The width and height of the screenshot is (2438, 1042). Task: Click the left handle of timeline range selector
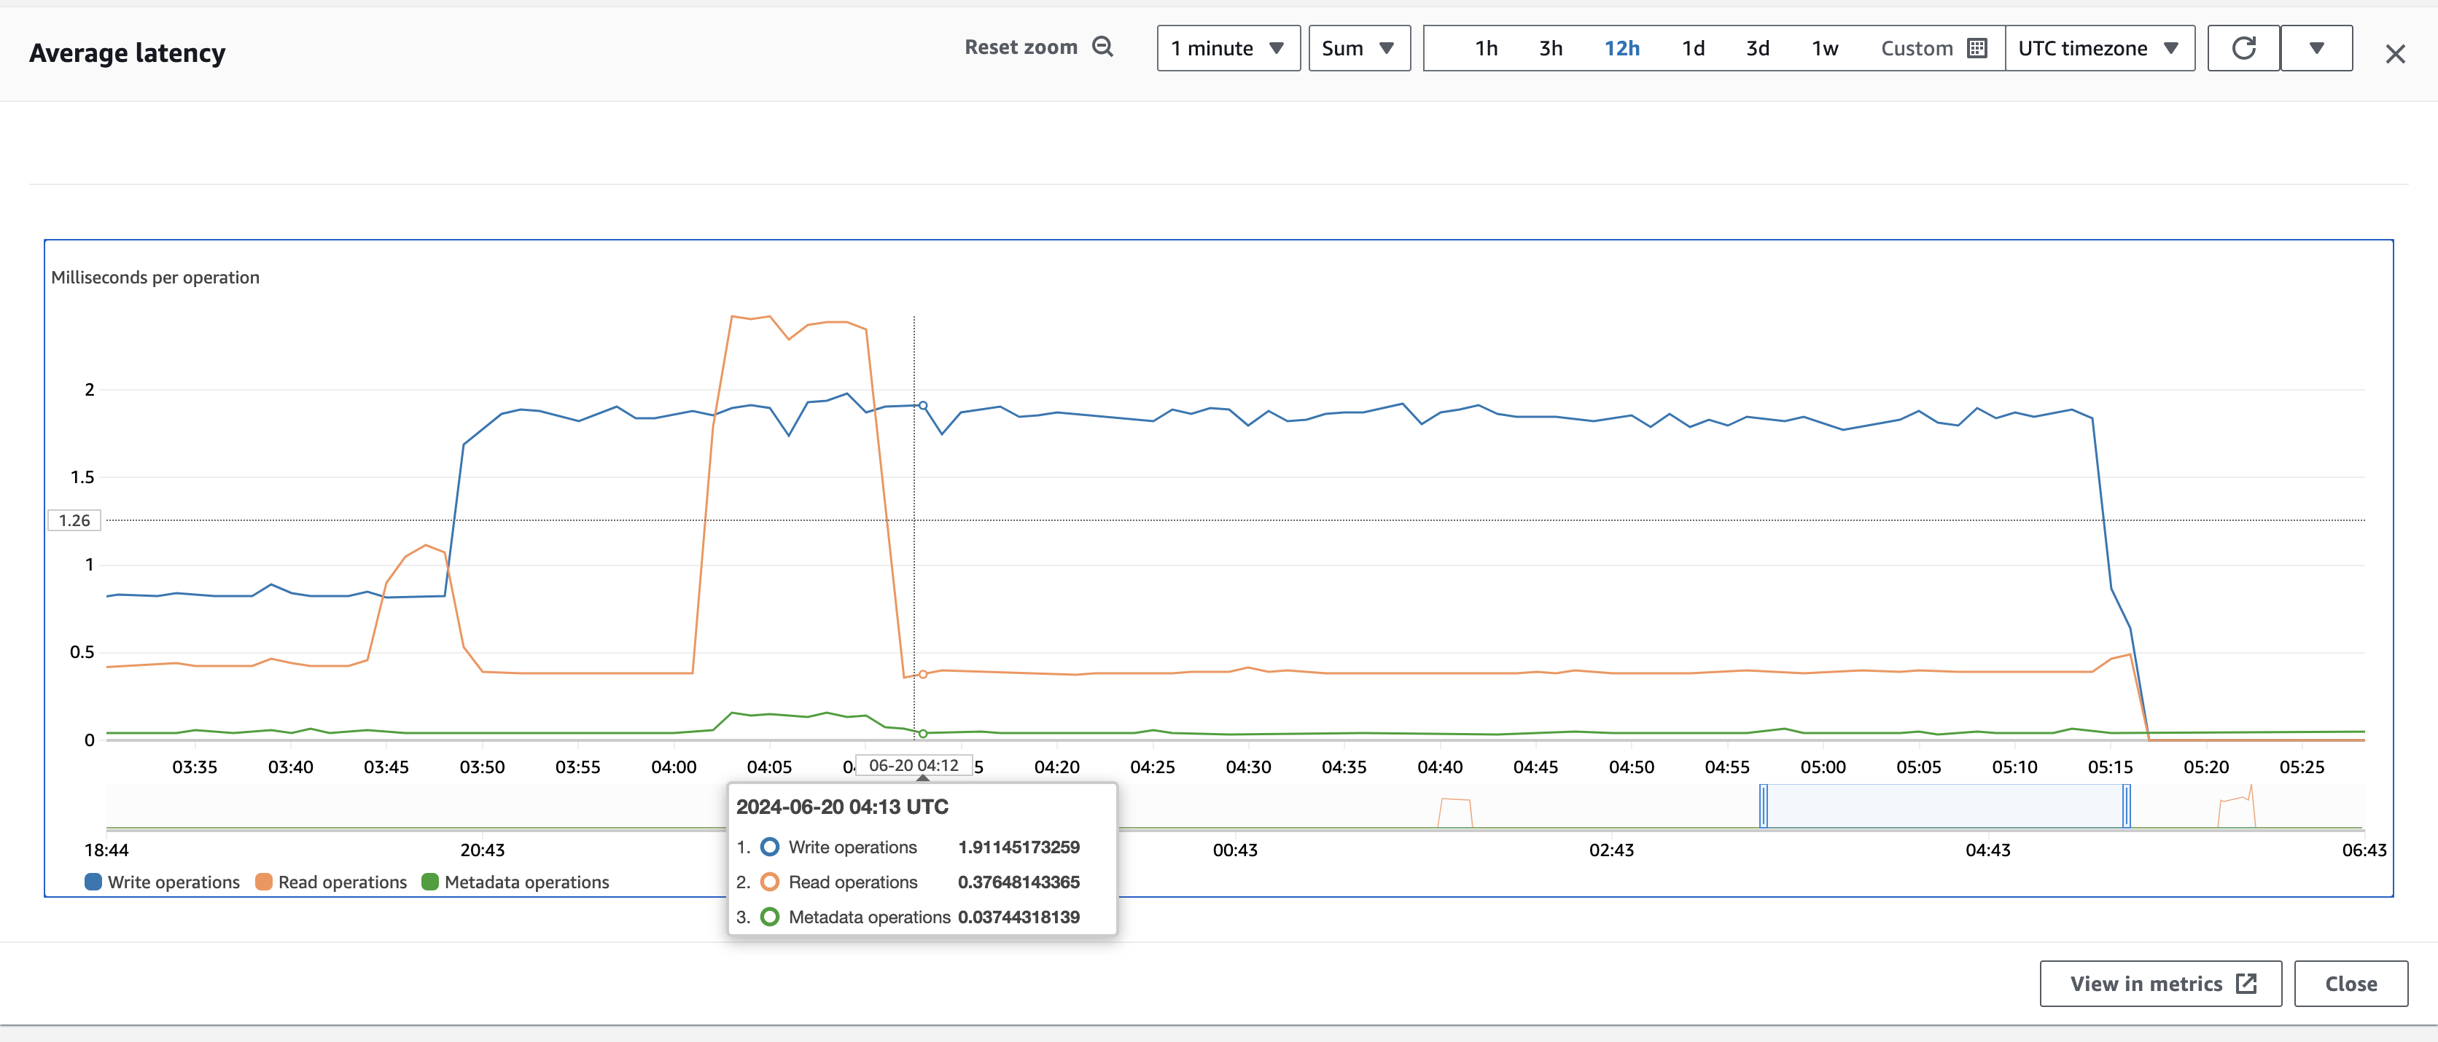[1763, 806]
